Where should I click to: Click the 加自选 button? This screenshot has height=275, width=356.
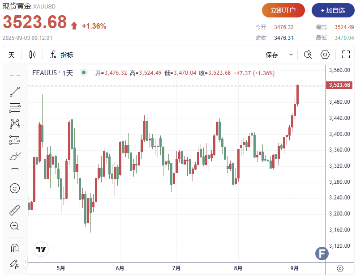click(x=333, y=10)
